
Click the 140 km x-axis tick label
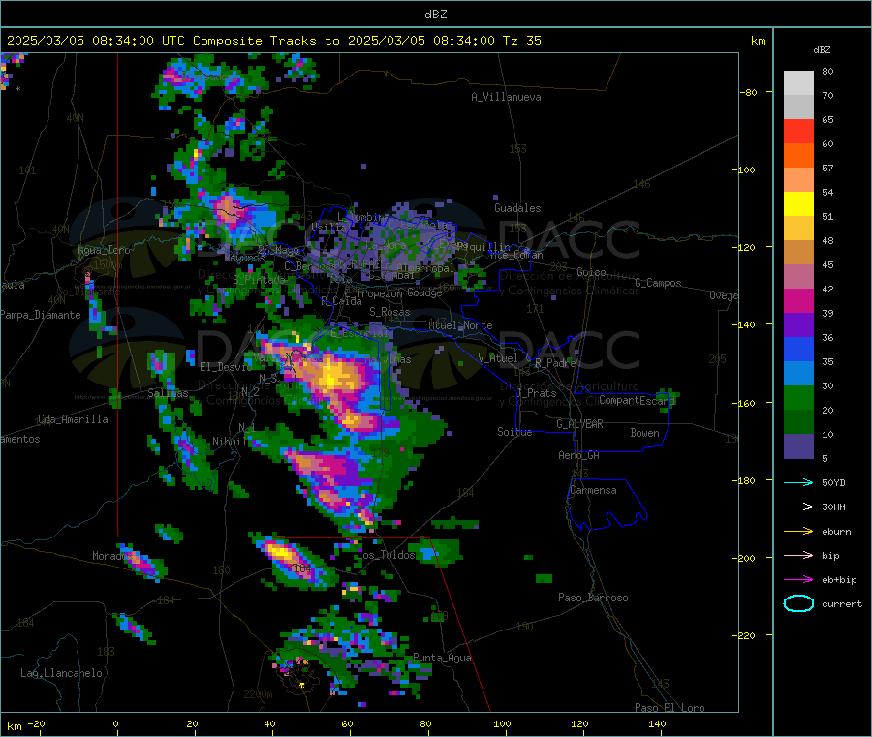657,723
